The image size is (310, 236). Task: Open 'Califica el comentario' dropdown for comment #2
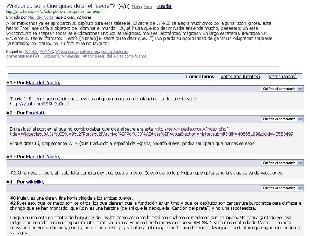tap(282, 119)
